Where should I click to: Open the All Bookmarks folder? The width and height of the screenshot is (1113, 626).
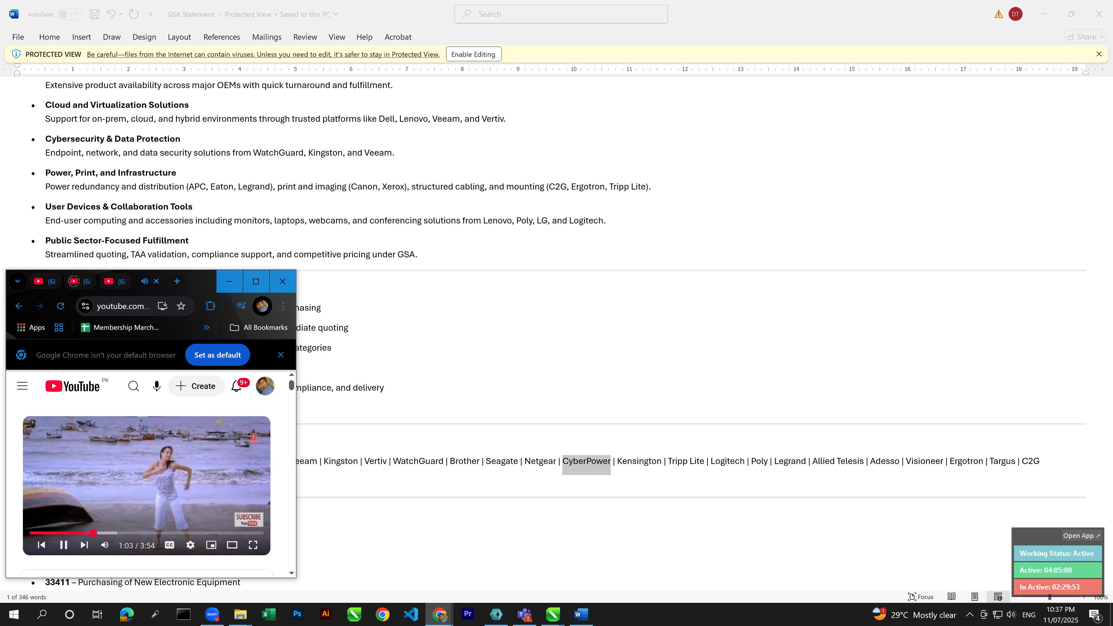(259, 327)
